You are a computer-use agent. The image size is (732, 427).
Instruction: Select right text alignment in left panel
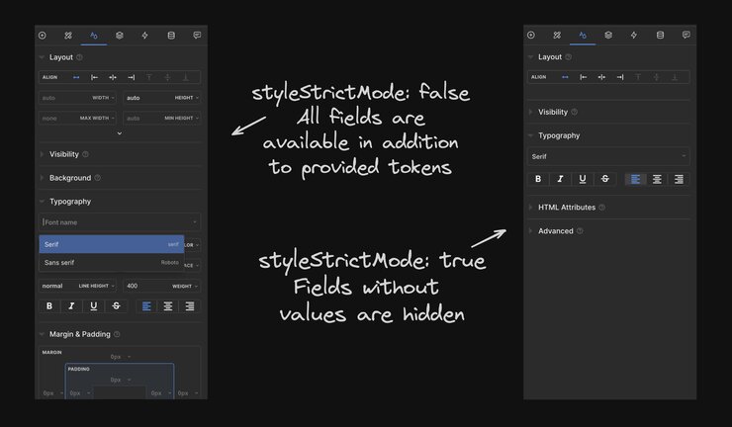[190, 306]
